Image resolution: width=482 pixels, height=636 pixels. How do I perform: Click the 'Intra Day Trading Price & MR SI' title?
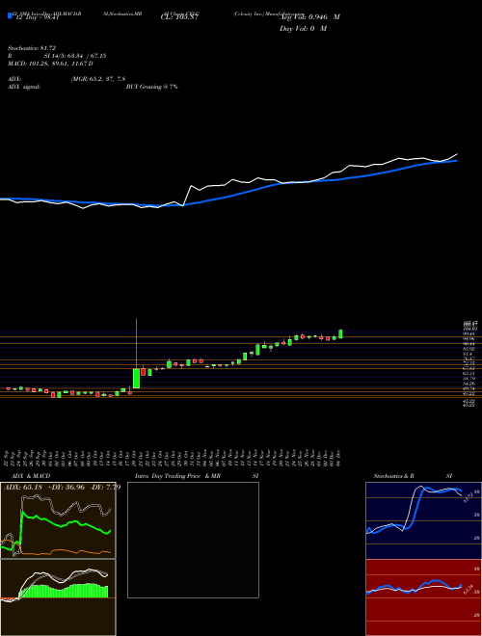click(197, 476)
